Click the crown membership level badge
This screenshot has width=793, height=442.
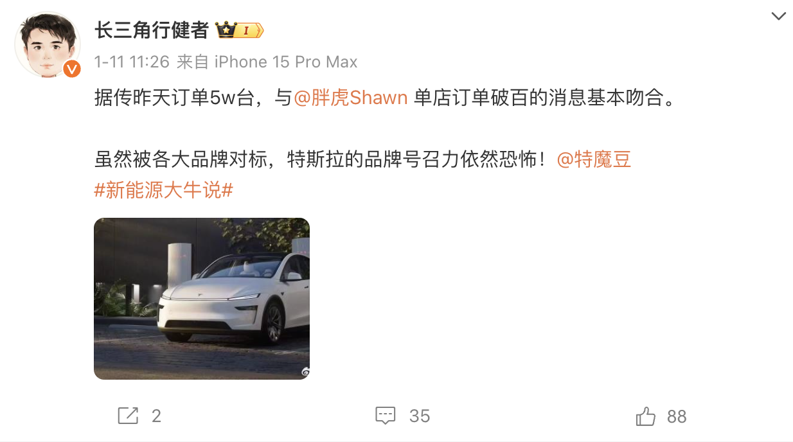coord(239,30)
